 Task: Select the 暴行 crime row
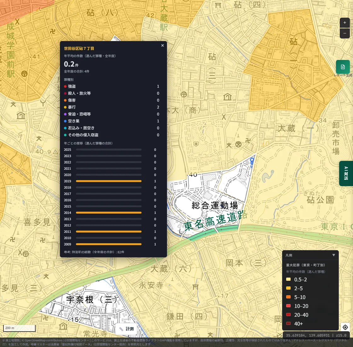click(112, 107)
